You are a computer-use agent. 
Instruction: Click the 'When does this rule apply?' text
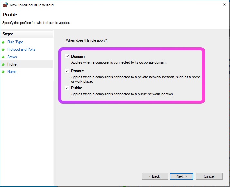(x=87, y=40)
